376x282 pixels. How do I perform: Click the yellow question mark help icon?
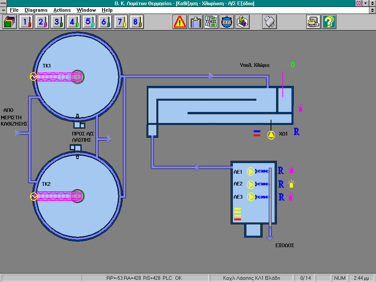[329, 22]
